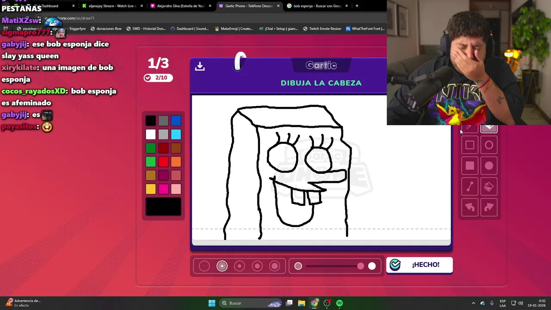Pick the orange color swatch
Screen dimensions: 551x310
coord(176,162)
